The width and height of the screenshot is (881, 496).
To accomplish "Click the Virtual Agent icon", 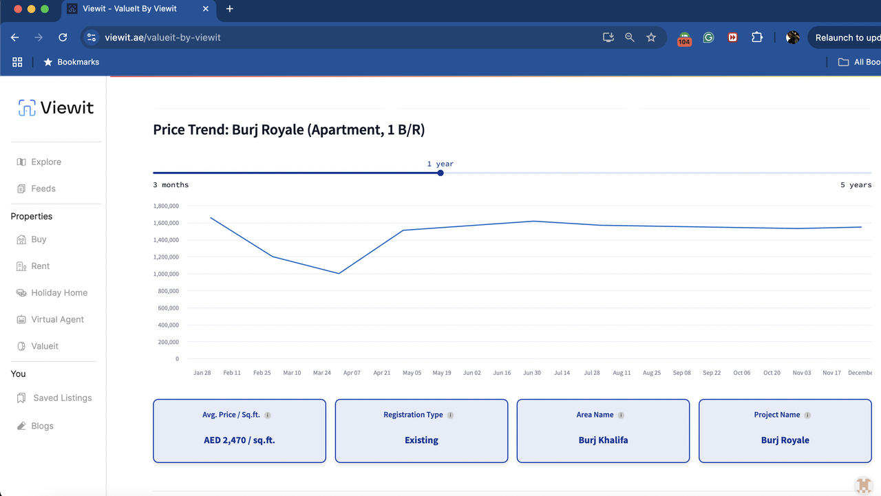I will tap(21, 320).
